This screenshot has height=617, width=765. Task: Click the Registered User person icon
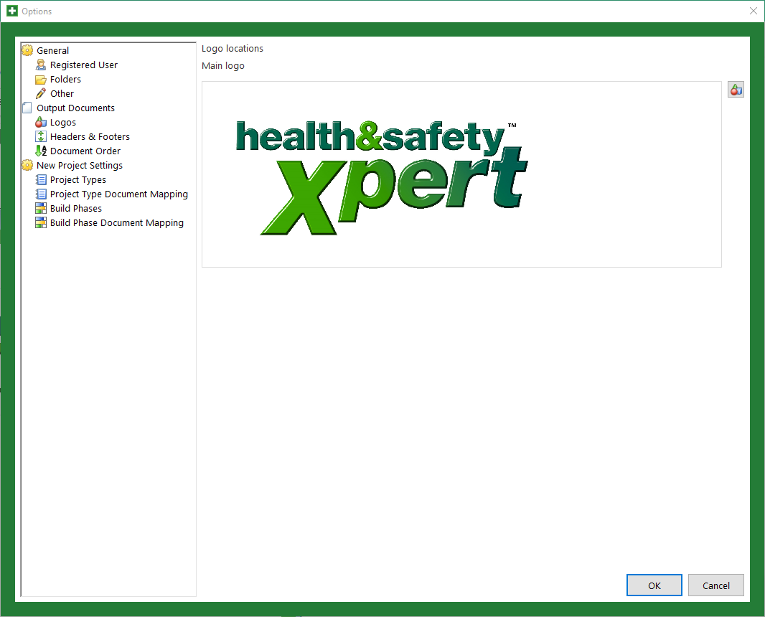click(41, 65)
